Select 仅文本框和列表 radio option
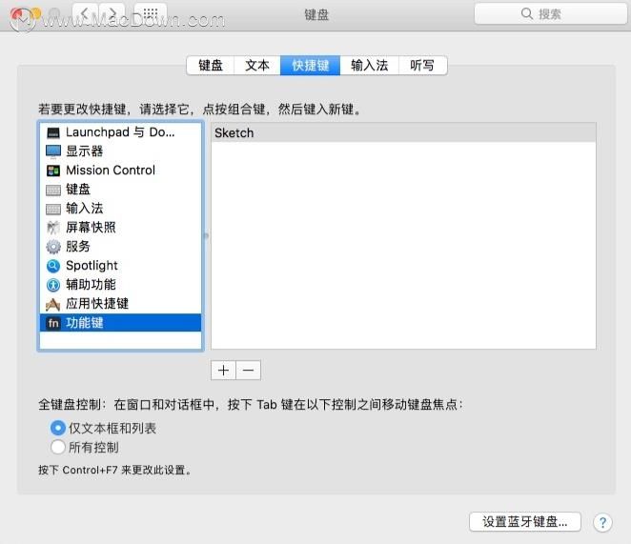Viewport: 631px width, 544px height. (58, 428)
